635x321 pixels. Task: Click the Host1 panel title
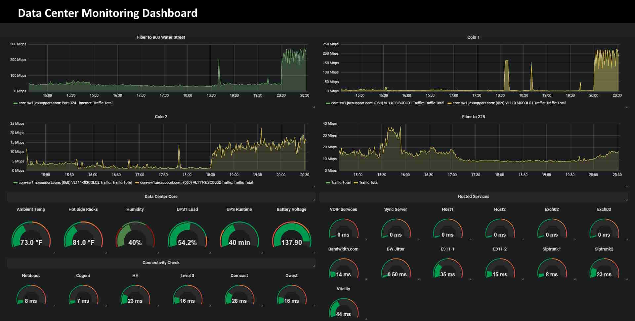click(x=447, y=209)
